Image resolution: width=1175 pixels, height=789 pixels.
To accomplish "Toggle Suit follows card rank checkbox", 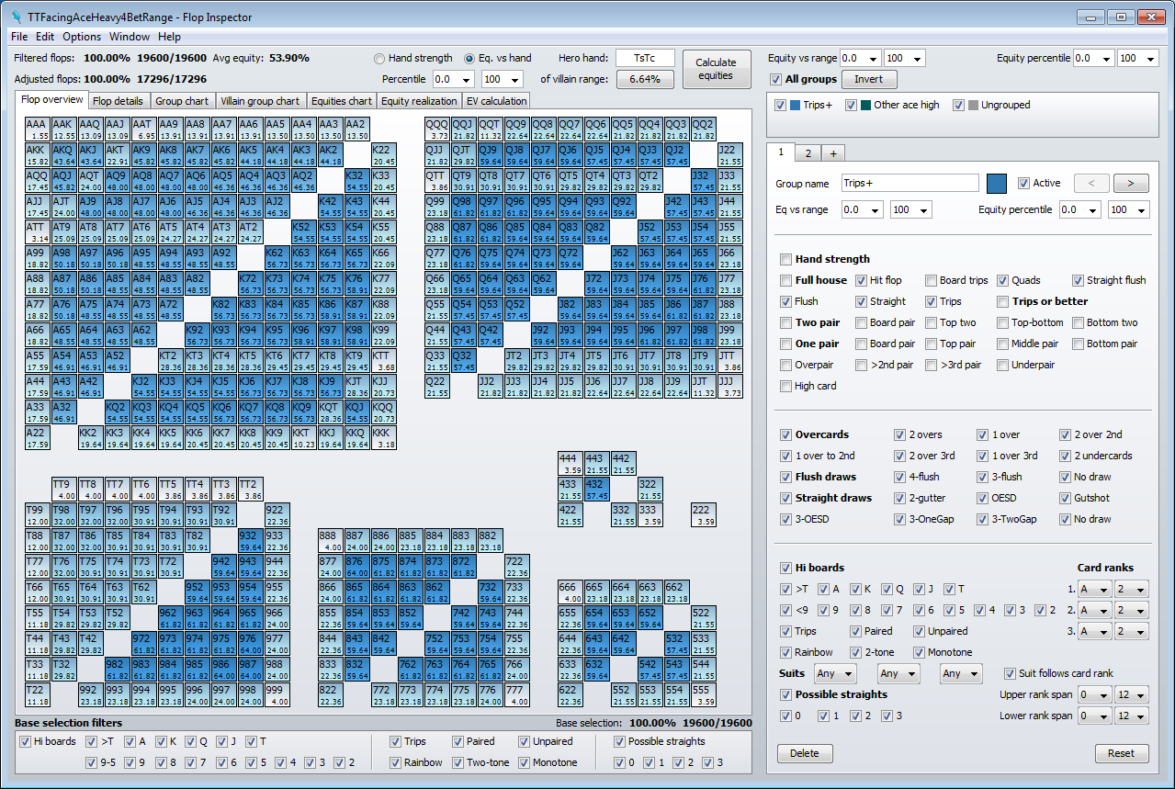I will pos(1011,673).
